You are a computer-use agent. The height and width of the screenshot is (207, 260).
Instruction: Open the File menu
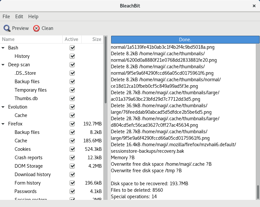6,17
